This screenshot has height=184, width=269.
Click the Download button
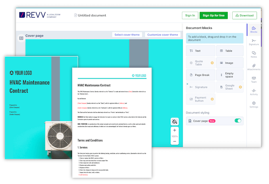(244, 15)
